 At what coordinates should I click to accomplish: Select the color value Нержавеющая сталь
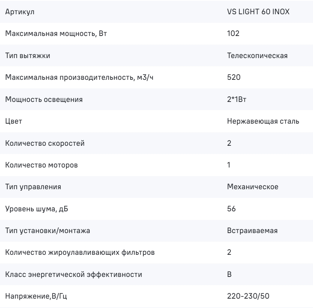tap(263, 121)
